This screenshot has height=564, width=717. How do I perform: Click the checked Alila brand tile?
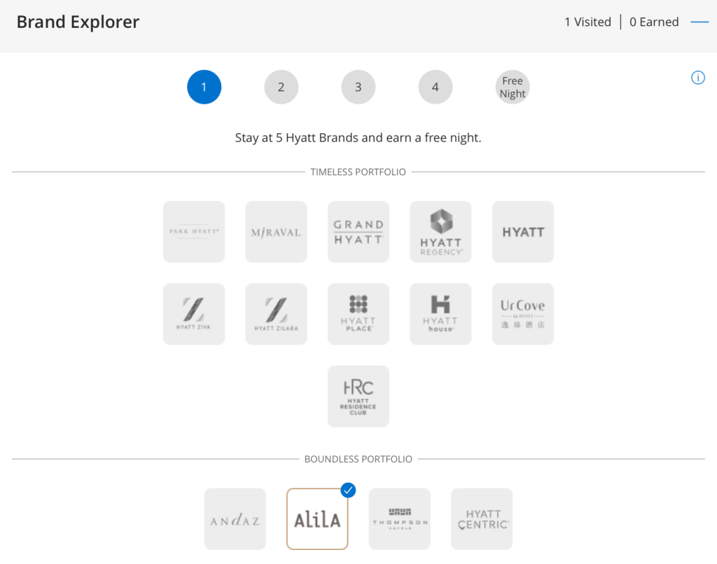tap(317, 518)
